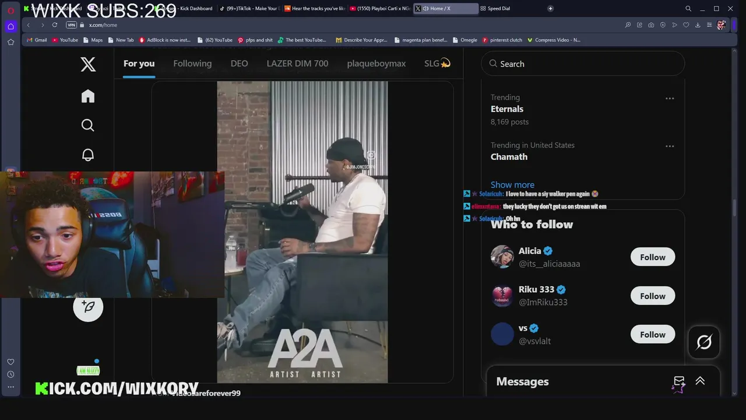This screenshot has height=420, width=746.
Task: Open the Eternals trending topic
Action: 507,109
